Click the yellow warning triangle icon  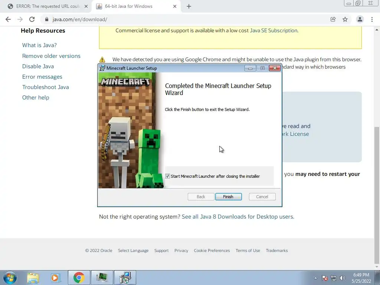click(x=102, y=59)
